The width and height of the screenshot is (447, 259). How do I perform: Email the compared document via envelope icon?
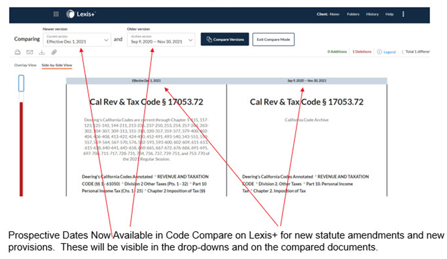click(x=30, y=52)
